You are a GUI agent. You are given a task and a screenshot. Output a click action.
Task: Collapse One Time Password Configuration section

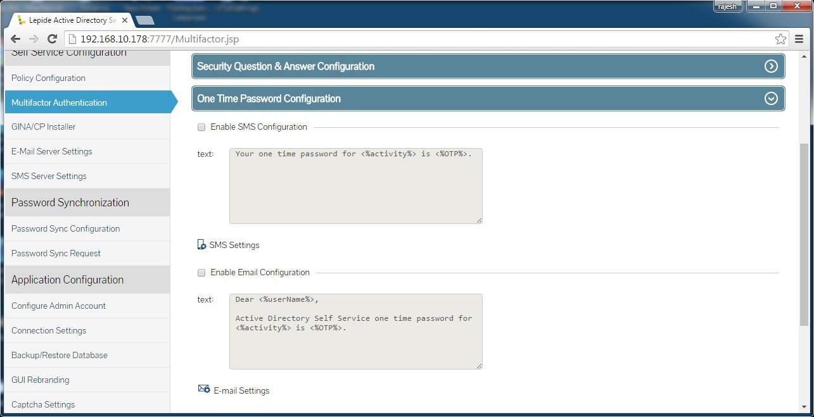[x=771, y=99]
